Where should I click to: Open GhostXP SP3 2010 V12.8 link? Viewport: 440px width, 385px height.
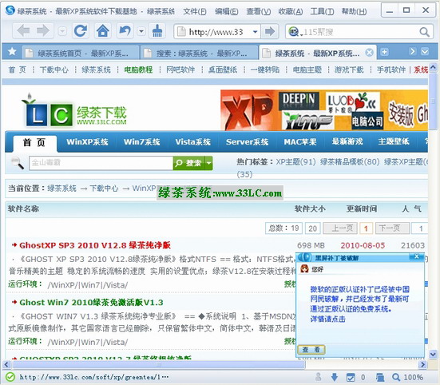[95, 245]
